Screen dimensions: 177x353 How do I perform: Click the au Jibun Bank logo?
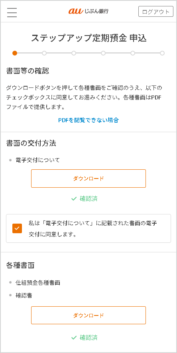(88, 11)
